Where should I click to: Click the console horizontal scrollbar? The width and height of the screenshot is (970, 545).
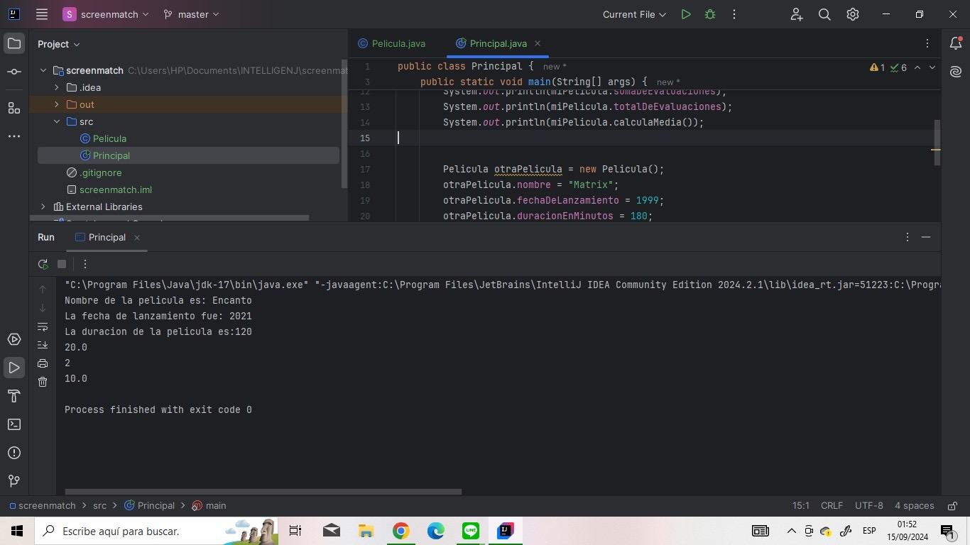(x=263, y=492)
